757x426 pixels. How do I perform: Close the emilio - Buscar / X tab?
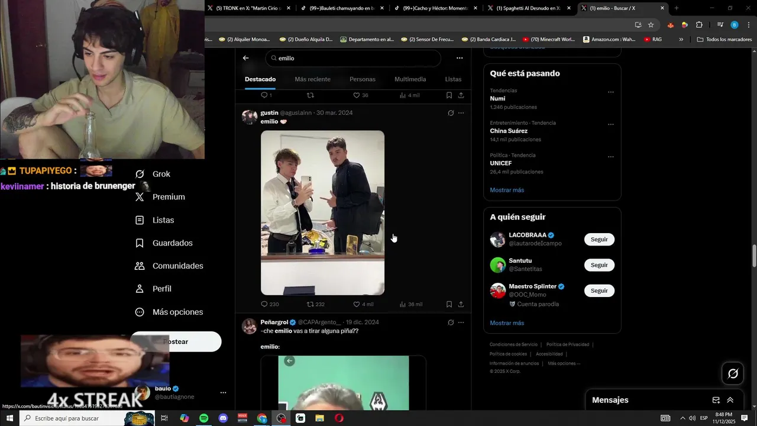tap(662, 8)
